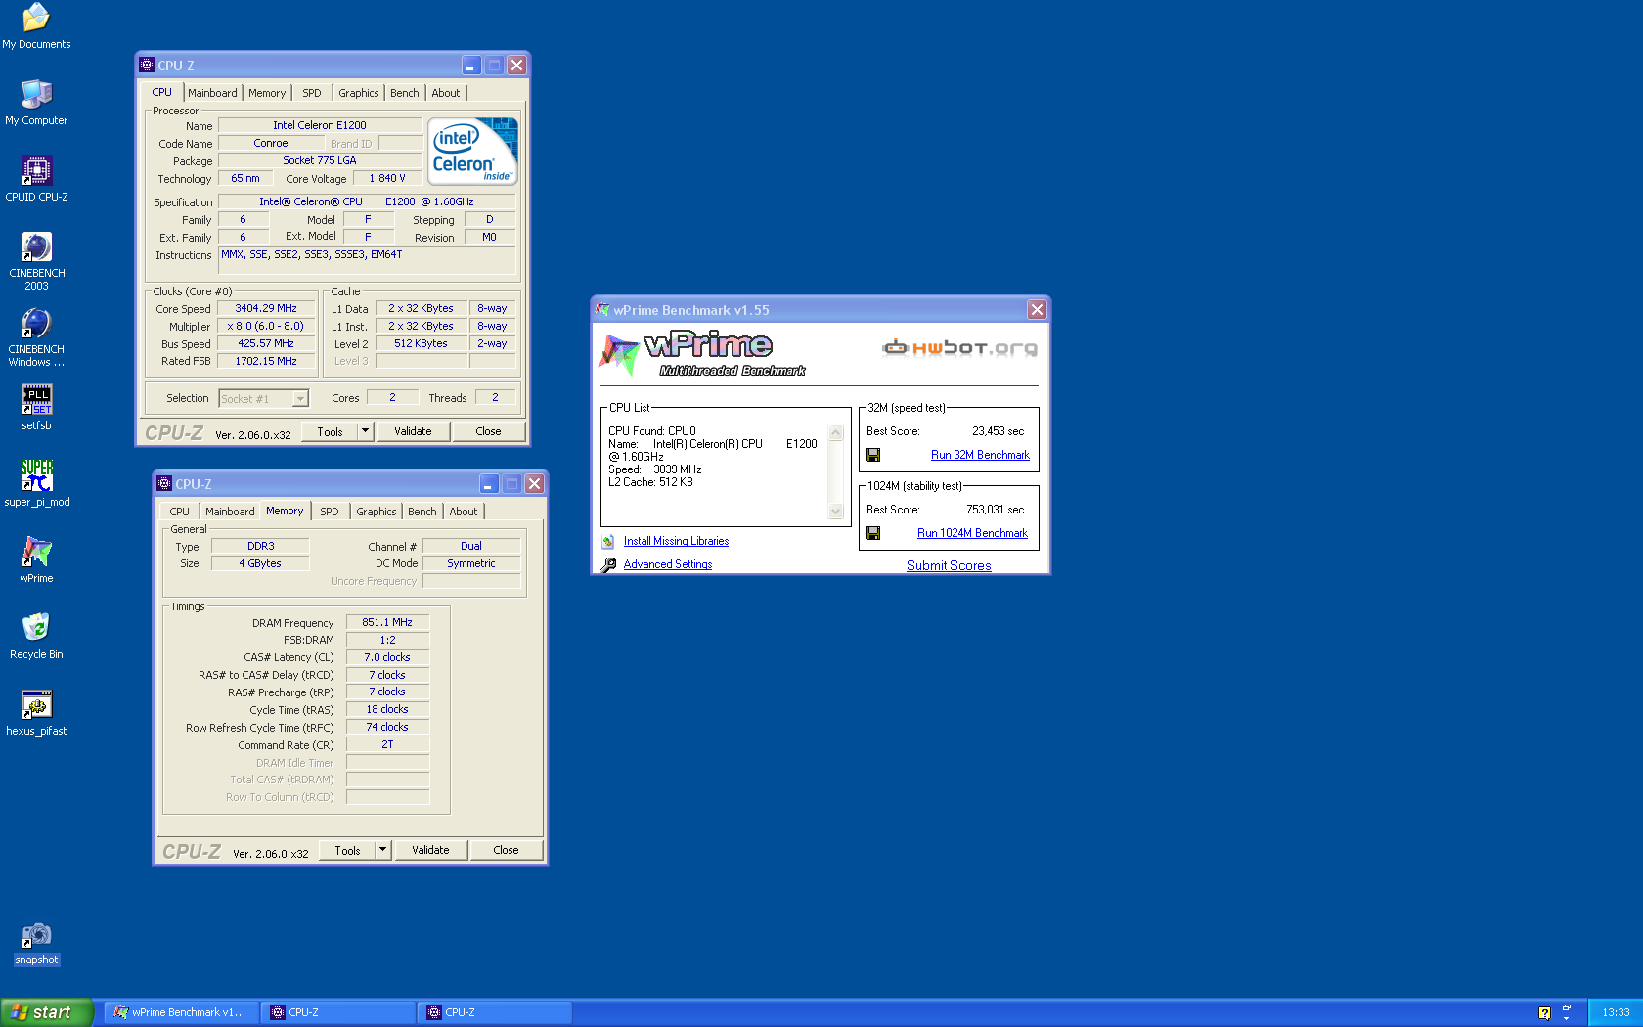Select Mainboard tab in lower CPU-Z window
1643x1027 pixels.
coord(230,512)
